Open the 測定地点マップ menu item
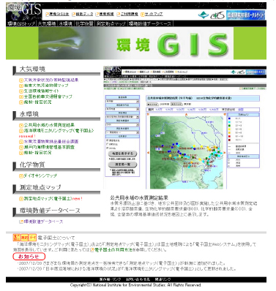The height and width of the screenshot is (291, 276). 111,23
